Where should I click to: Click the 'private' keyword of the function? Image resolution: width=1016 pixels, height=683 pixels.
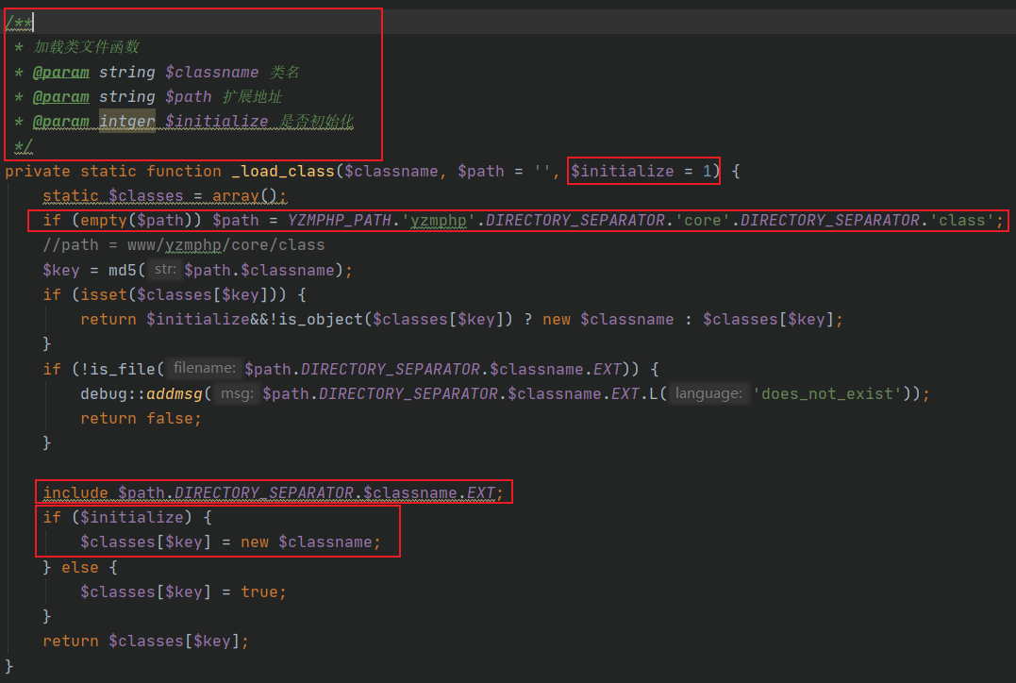[x=38, y=171]
